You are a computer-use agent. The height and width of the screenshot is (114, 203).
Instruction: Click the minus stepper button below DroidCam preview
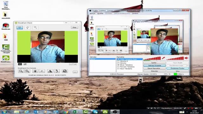tap(71, 64)
